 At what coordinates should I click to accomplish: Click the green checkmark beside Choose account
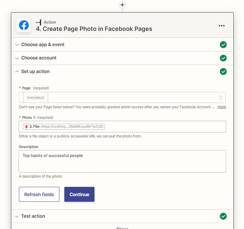223,58
